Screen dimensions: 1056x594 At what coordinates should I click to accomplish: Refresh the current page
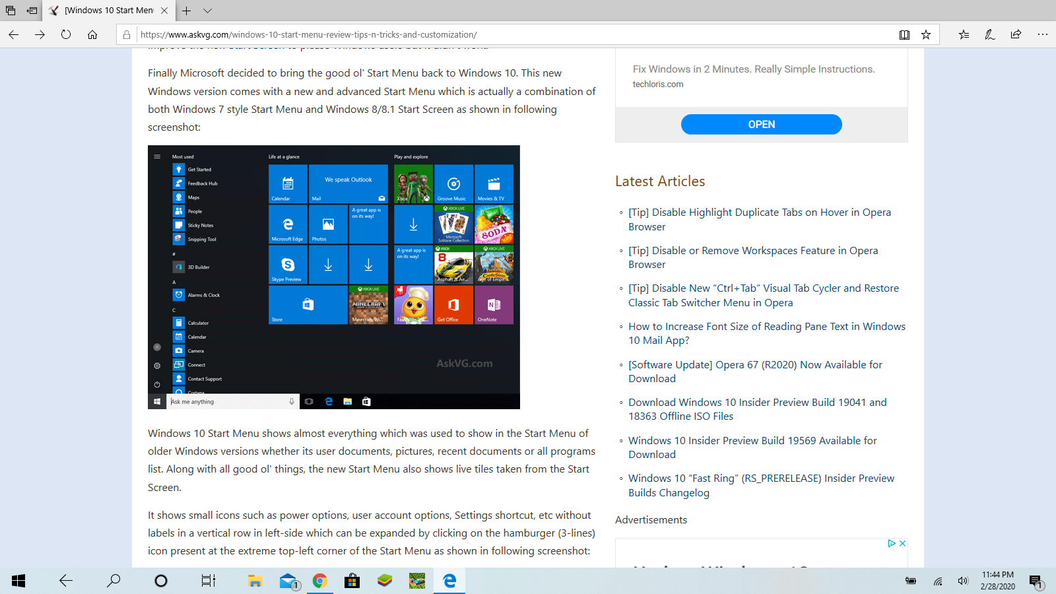[x=66, y=34]
